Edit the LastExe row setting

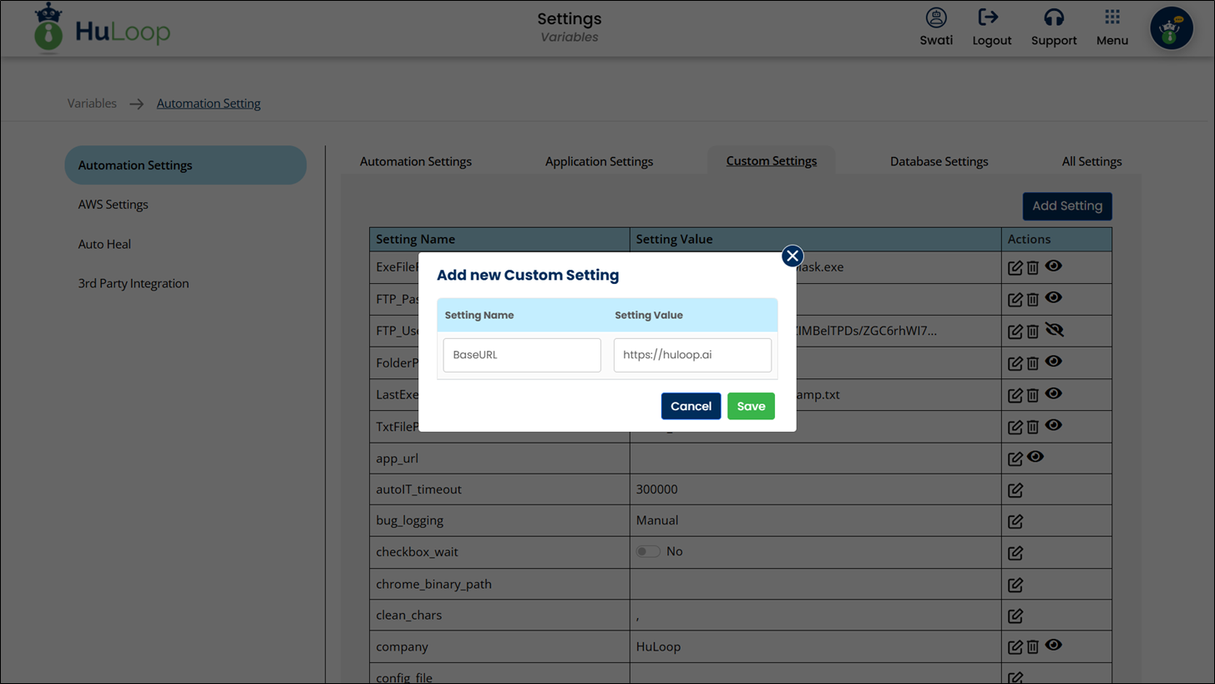1015,395
